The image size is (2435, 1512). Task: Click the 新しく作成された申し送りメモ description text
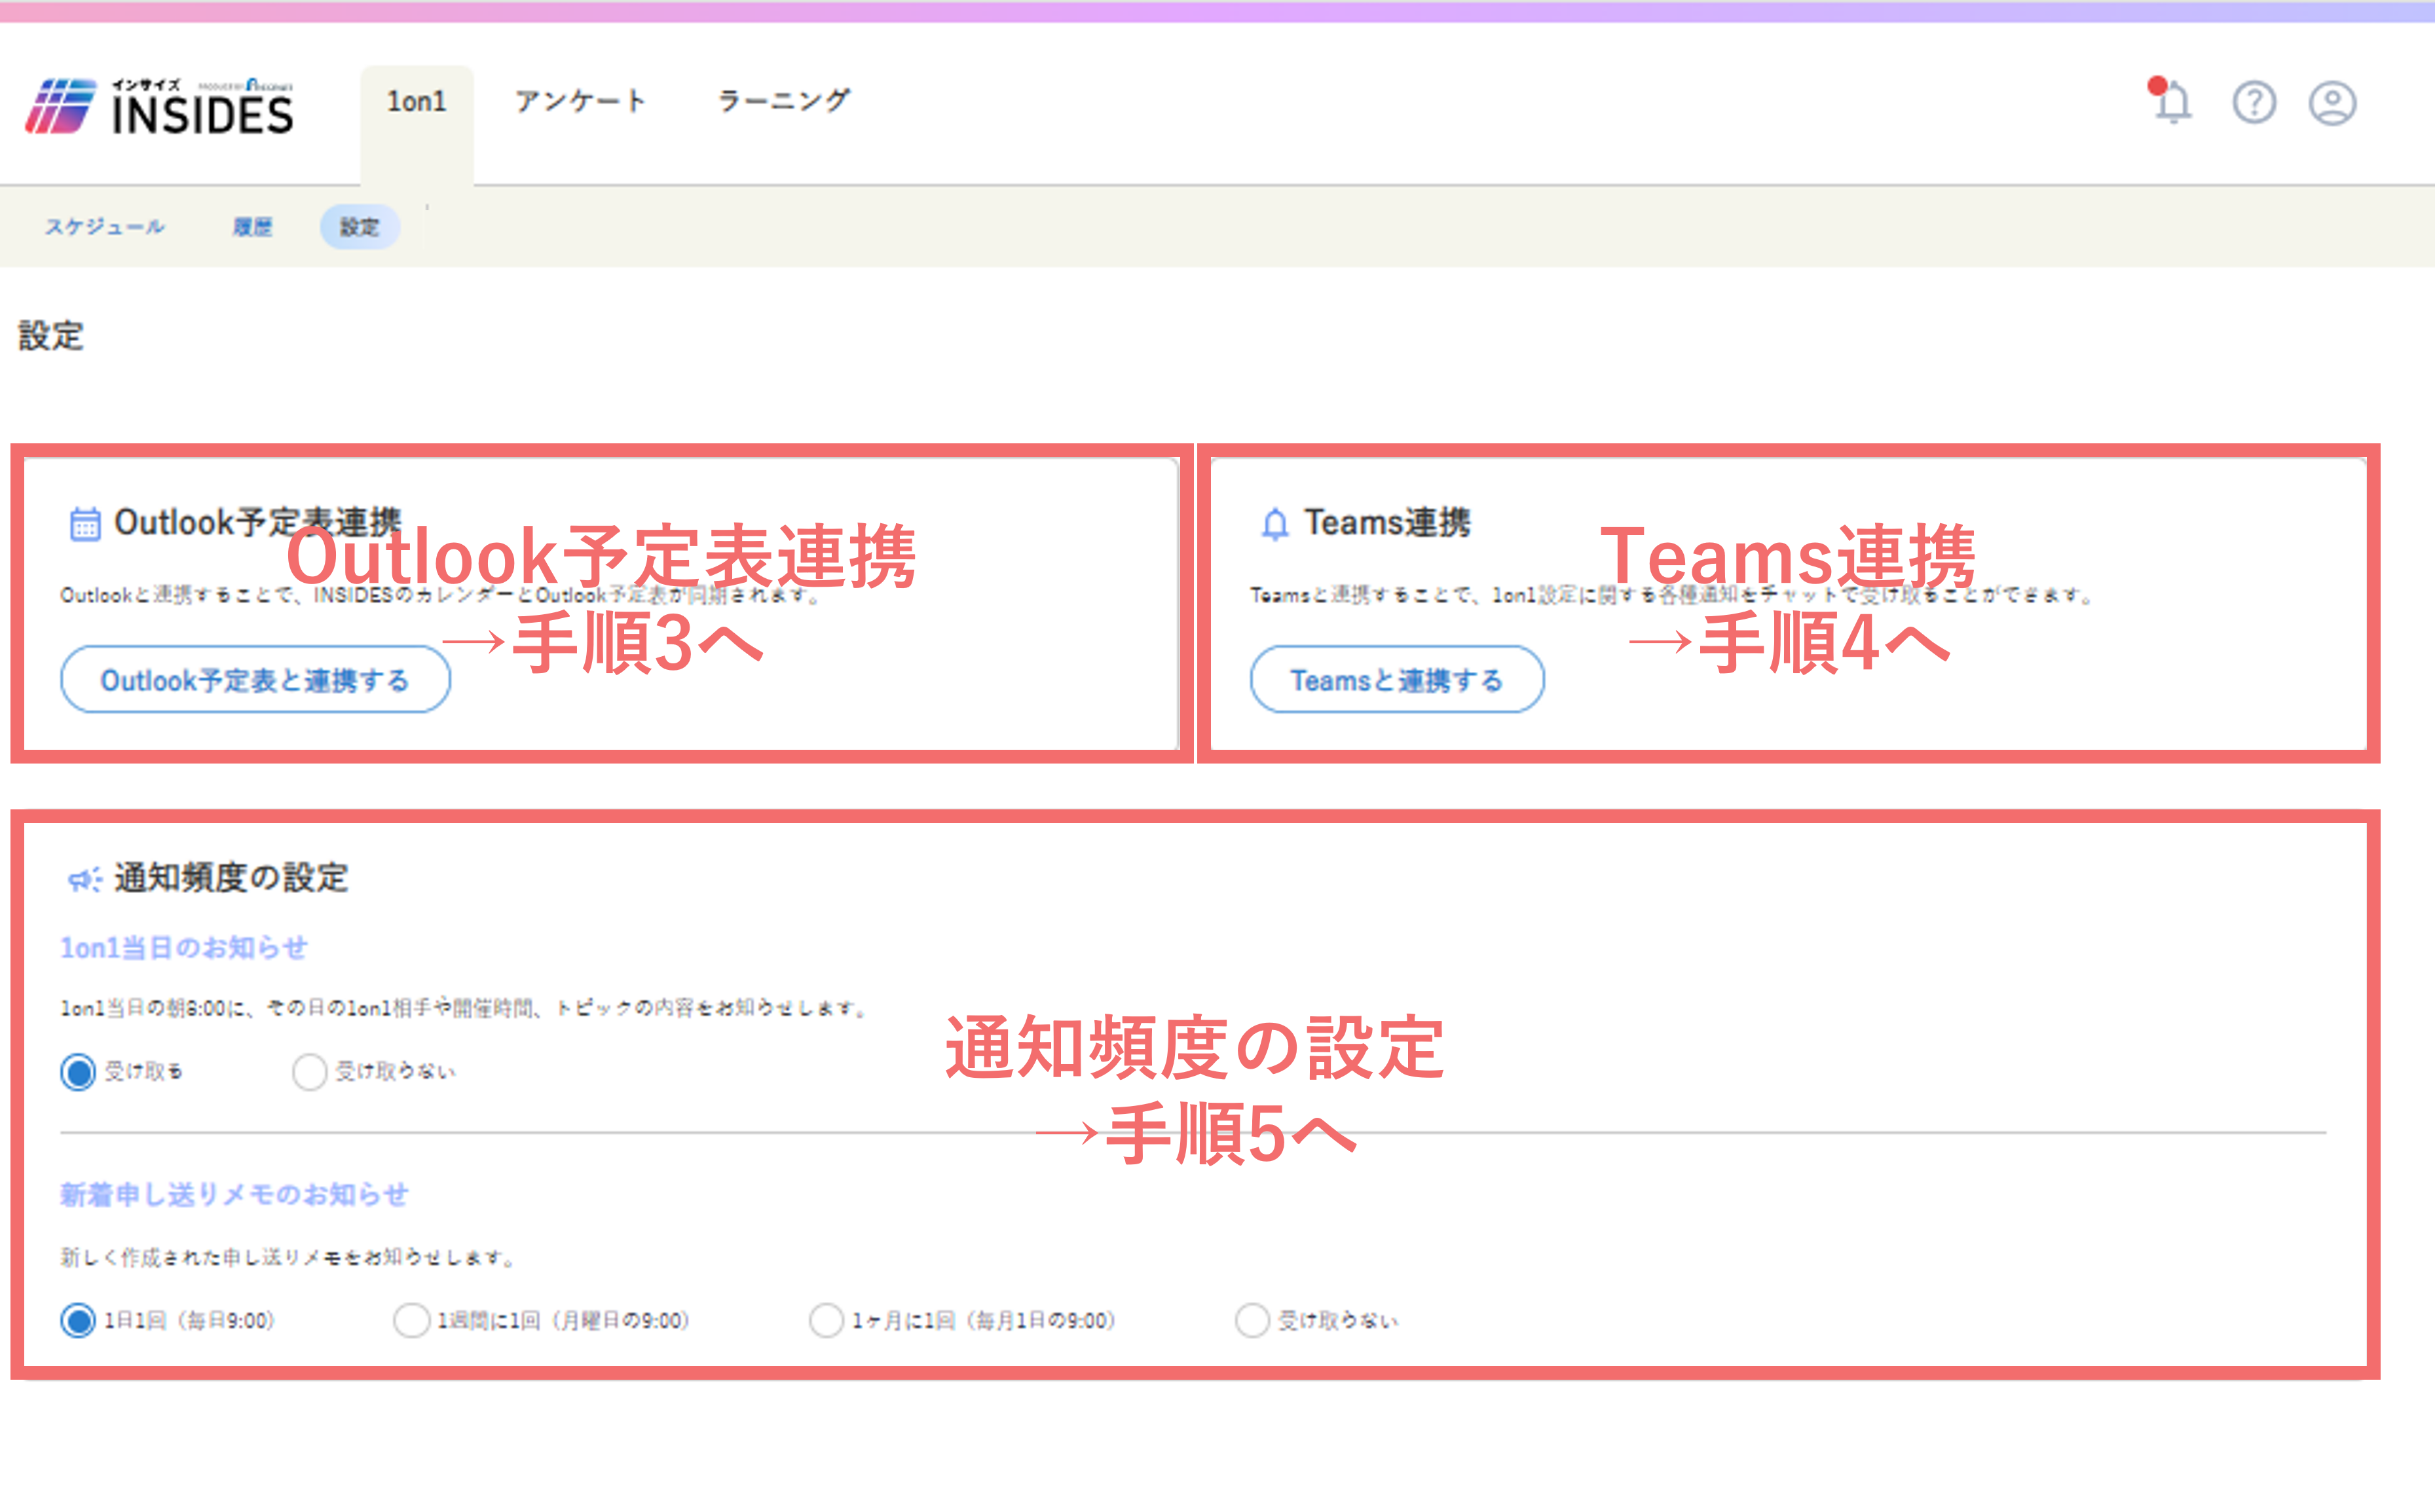(288, 1258)
